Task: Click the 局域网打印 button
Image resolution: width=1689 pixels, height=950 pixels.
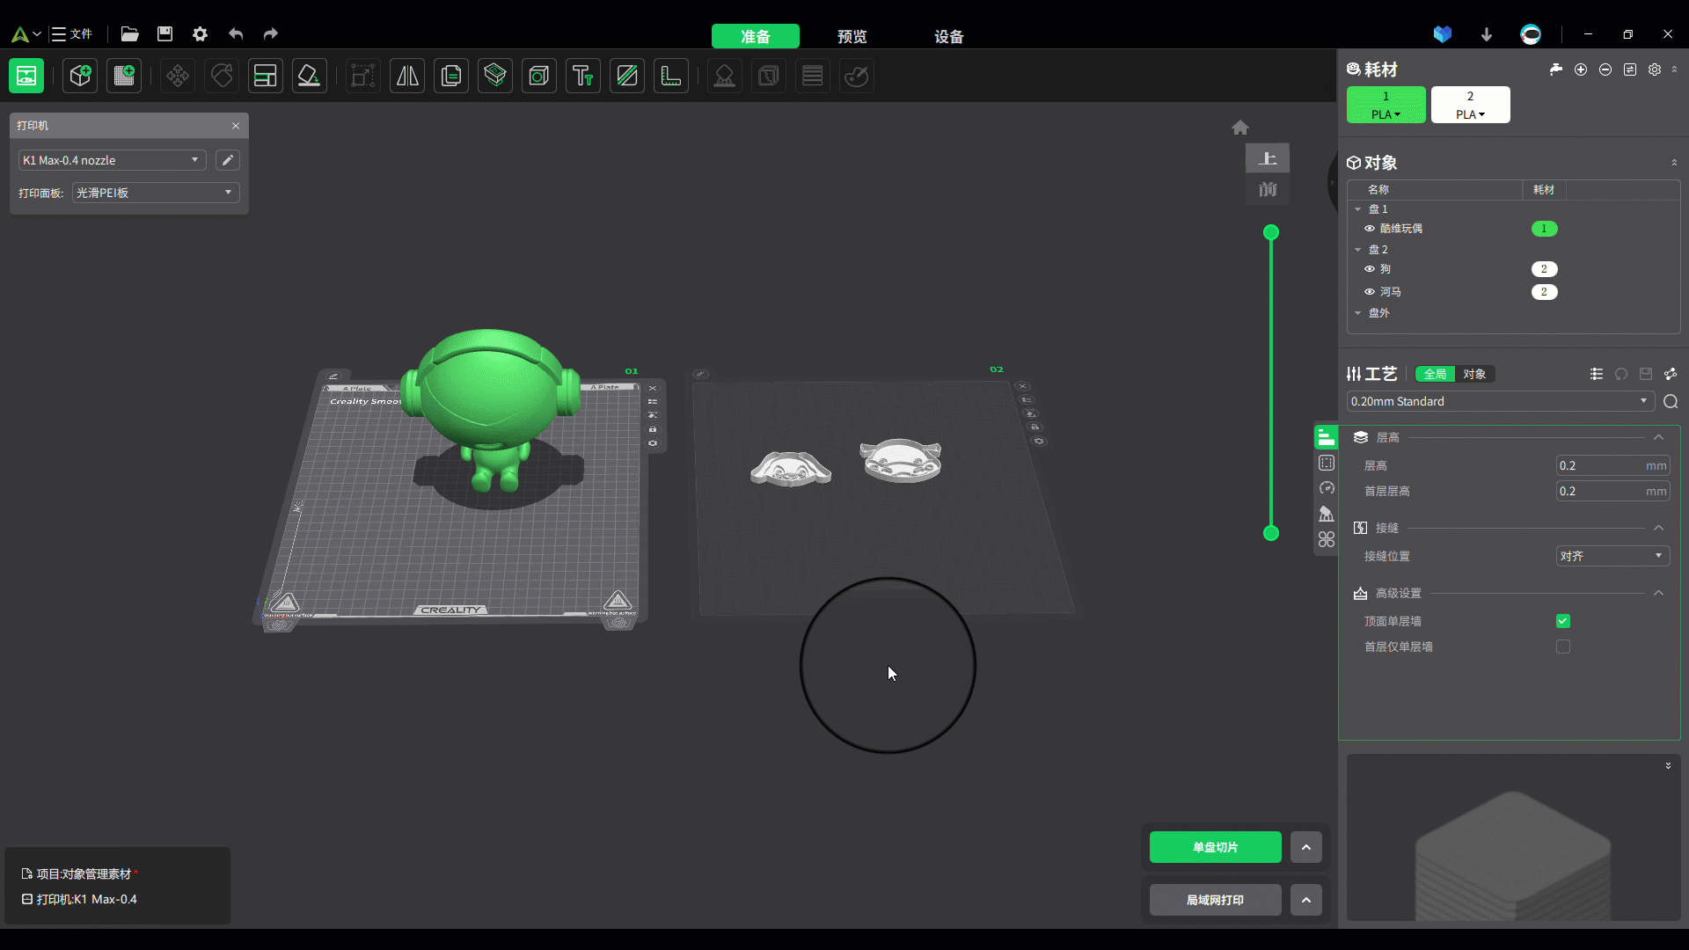Action: click(x=1215, y=900)
